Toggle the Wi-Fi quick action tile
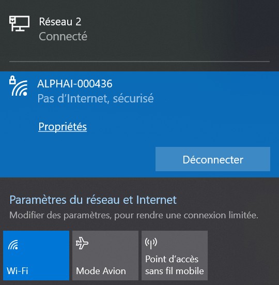Viewport: 279px width, 285px height. click(36, 256)
